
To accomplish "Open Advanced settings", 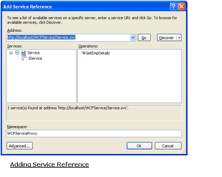I will click(x=20, y=146).
